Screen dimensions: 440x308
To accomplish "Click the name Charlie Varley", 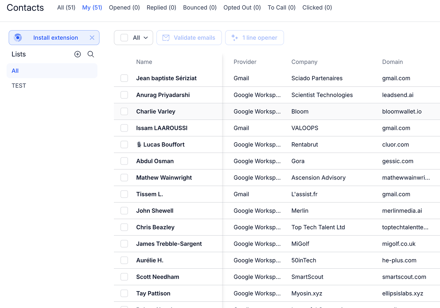I will [x=156, y=112].
